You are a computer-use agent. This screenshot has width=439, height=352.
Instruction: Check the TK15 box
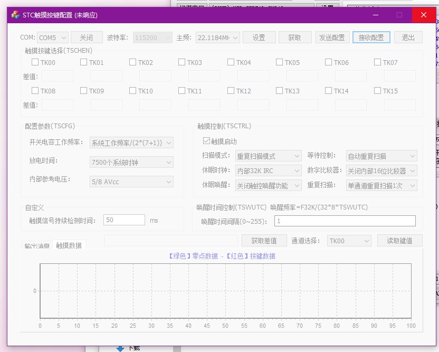[x=377, y=90]
